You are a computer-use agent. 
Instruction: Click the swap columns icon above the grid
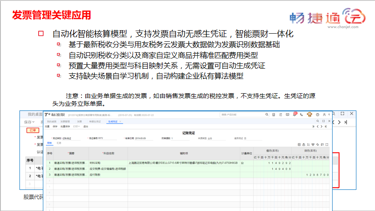coord(322,145)
